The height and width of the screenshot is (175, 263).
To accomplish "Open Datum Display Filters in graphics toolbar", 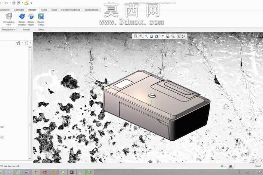I will tap(173, 36).
